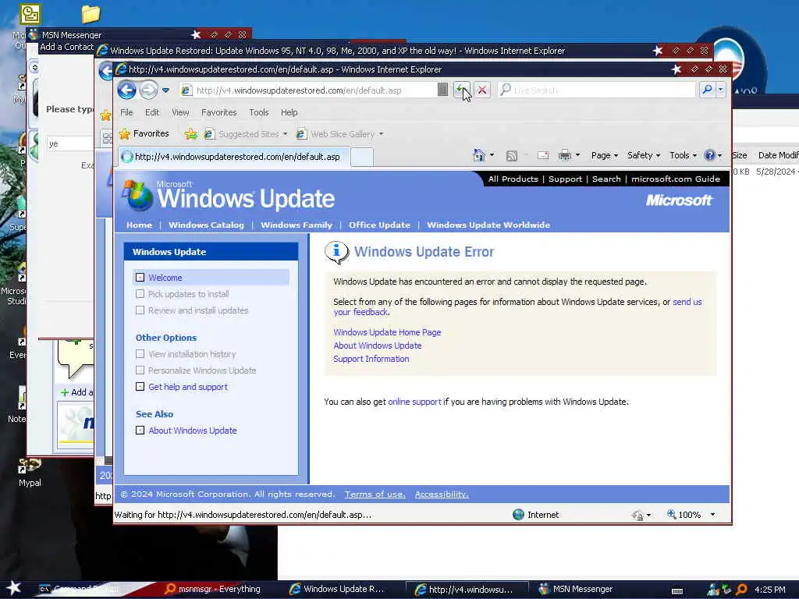Open the Favorites menu
799x599 pixels.
(x=218, y=112)
